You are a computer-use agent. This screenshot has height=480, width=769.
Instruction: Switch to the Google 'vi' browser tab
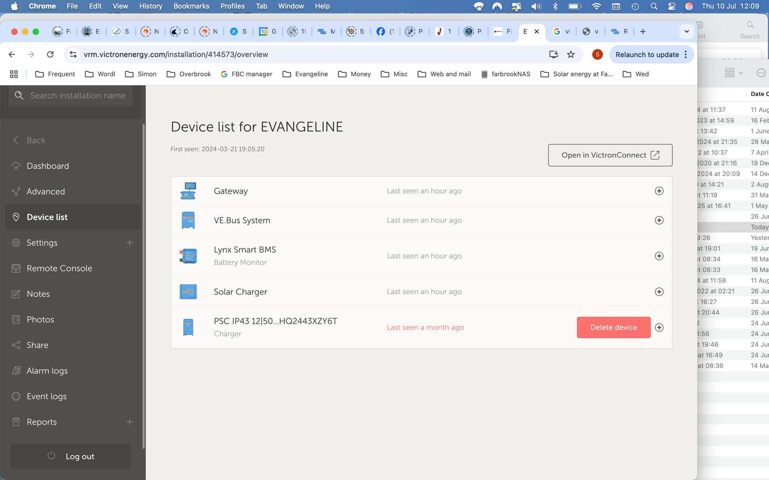[562, 32]
